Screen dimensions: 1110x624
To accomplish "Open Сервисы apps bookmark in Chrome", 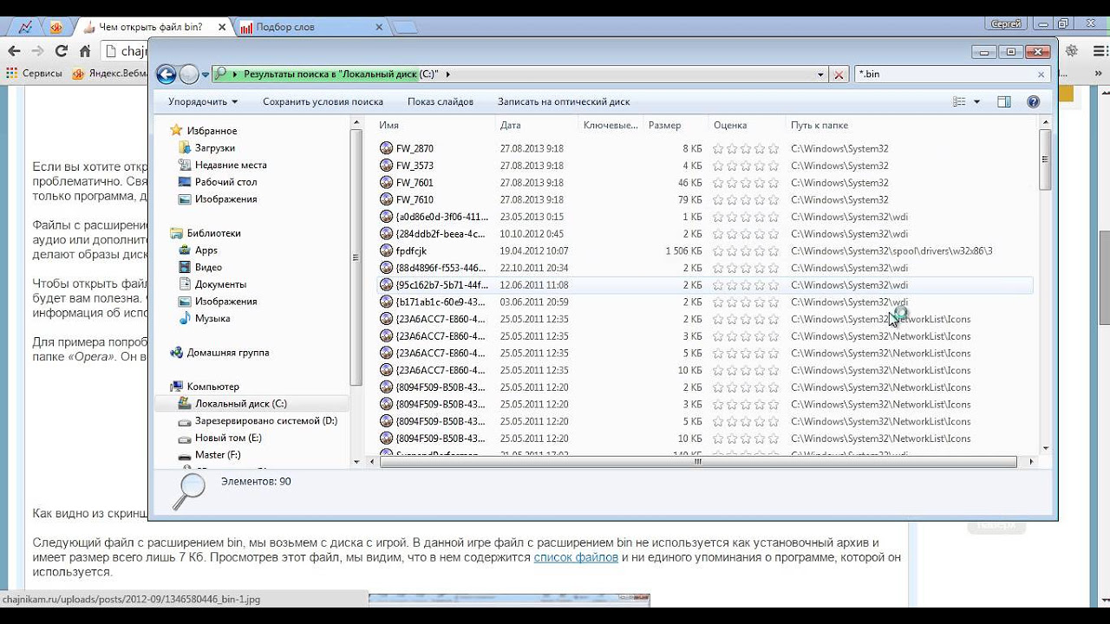I will (x=35, y=74).
